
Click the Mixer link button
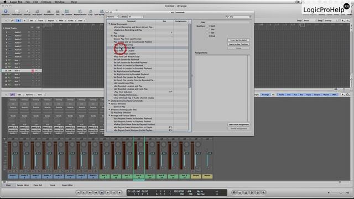(x=12, y=95)
